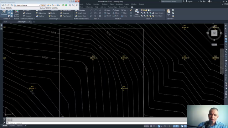Click the second green circle grading icon
This screenshot has width=228, height=128.
pos(66,5)
